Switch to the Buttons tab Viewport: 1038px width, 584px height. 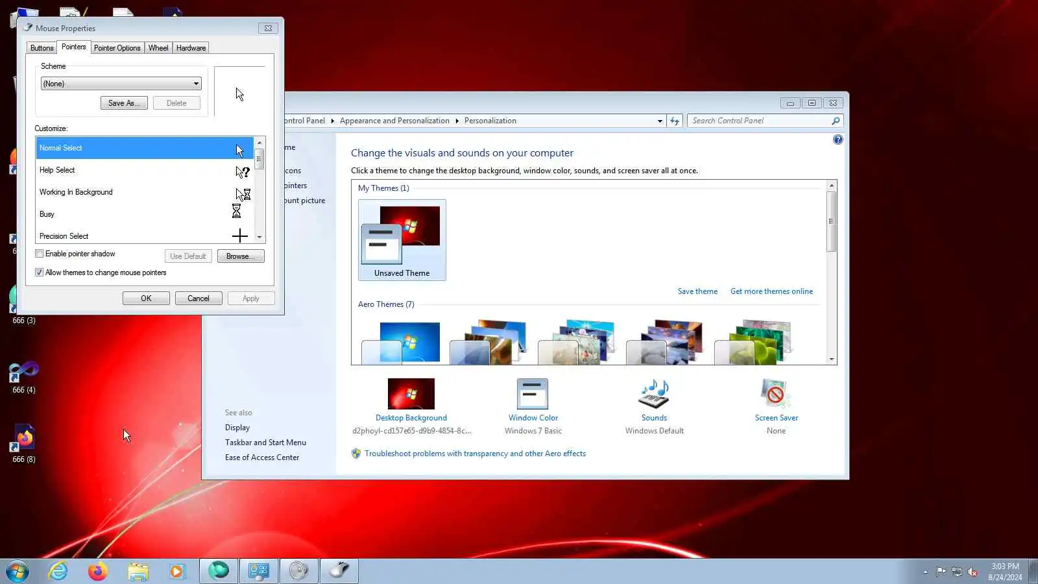point(42,48)
